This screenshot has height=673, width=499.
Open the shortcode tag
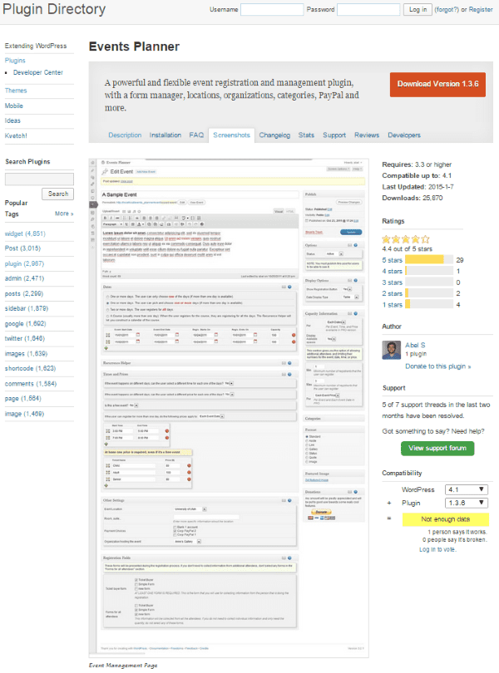click(30, 368)
